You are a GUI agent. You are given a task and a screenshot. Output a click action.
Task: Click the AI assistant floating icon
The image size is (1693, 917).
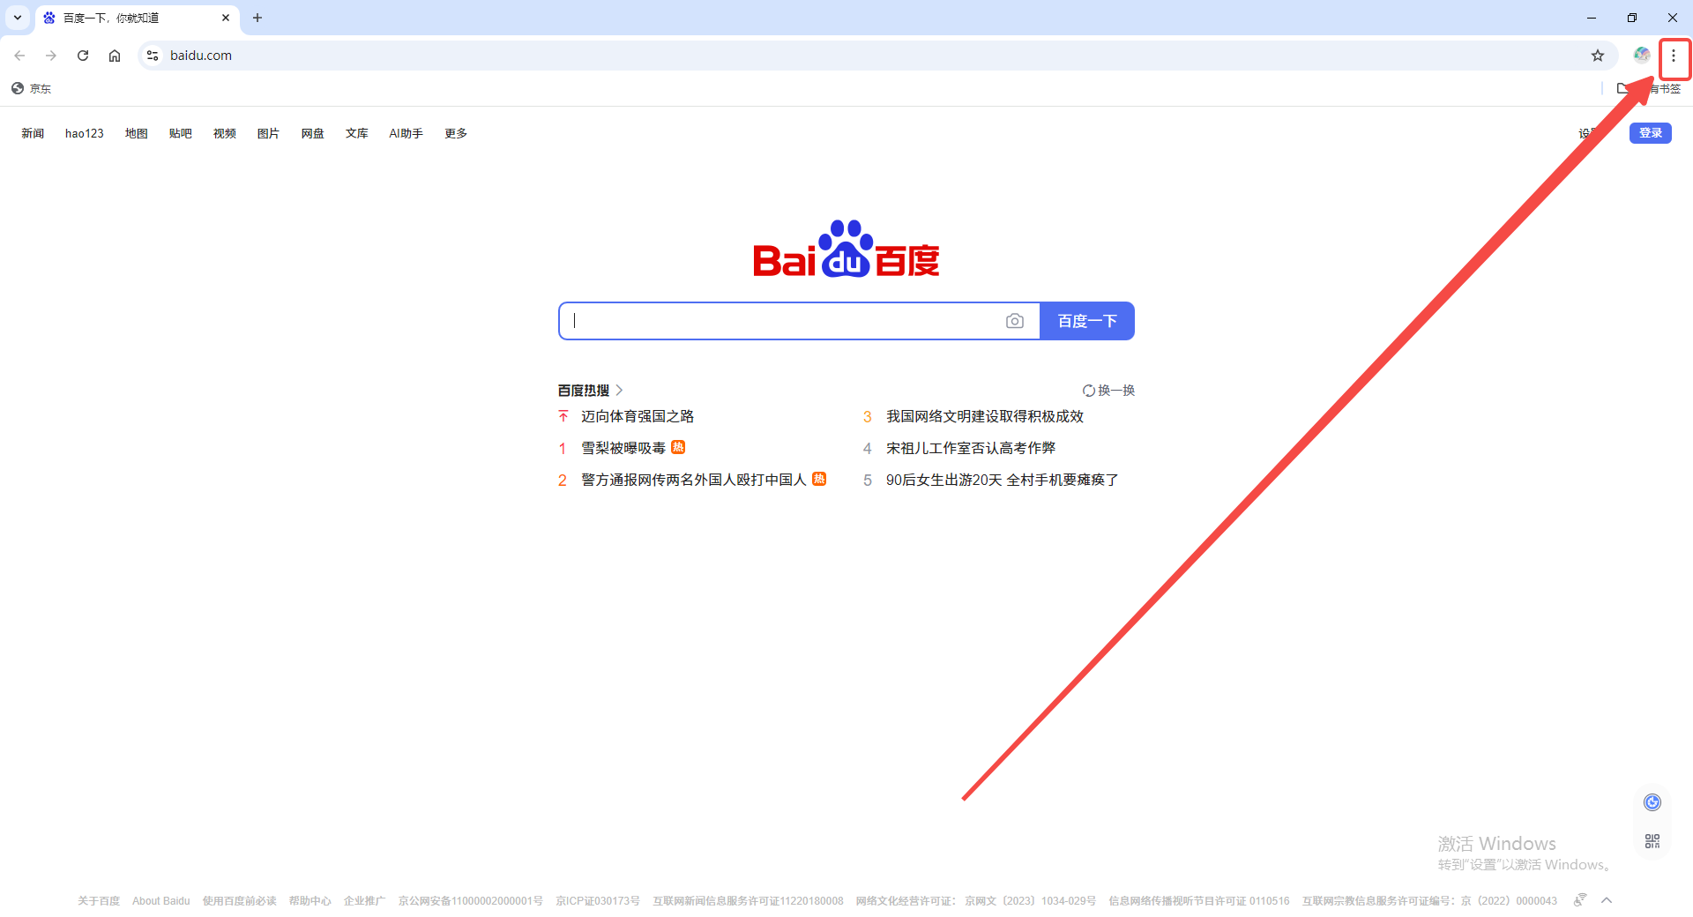pos(1652,802)
